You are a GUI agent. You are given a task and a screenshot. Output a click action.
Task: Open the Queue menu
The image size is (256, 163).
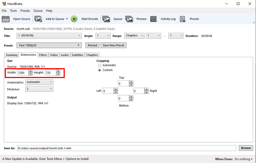38,11
